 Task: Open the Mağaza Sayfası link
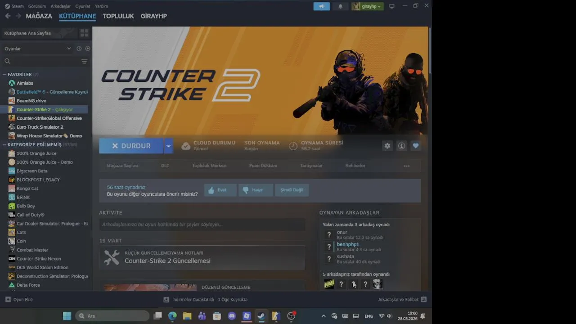pos(122,166)
